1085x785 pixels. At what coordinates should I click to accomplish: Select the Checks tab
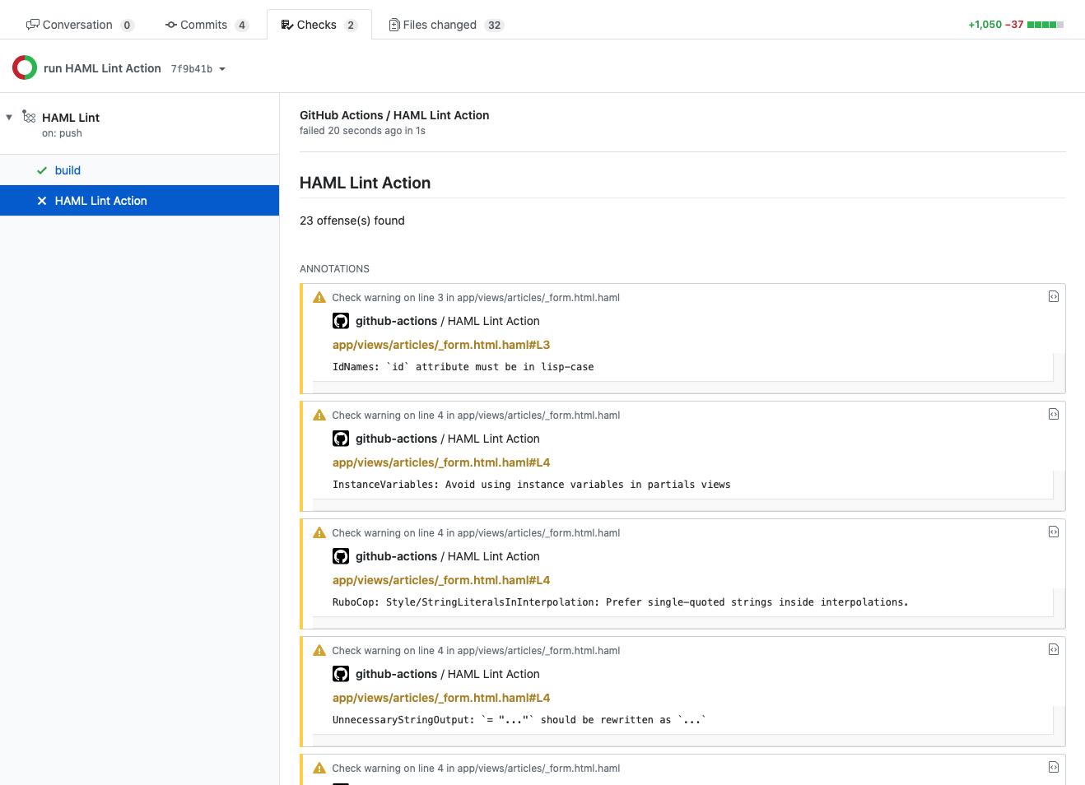tap(319, 25)
